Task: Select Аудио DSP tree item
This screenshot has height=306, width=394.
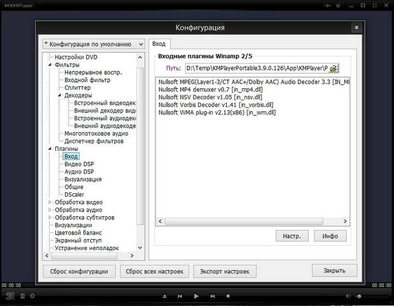Action: click(79, 172)
